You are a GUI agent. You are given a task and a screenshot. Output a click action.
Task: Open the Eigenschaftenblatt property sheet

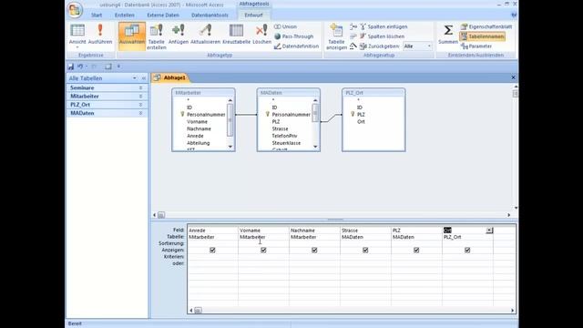[486, 26]
